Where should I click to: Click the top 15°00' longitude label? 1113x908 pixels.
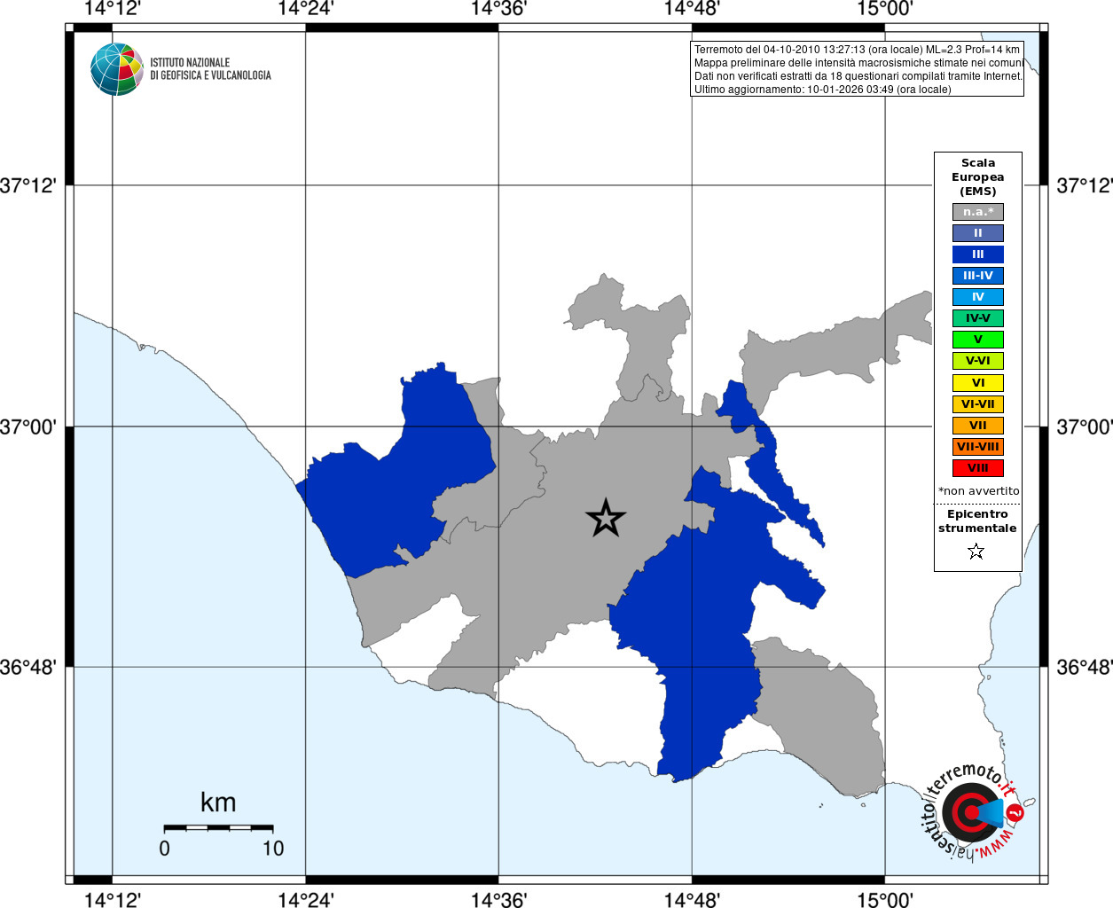[x=885, y=9]
